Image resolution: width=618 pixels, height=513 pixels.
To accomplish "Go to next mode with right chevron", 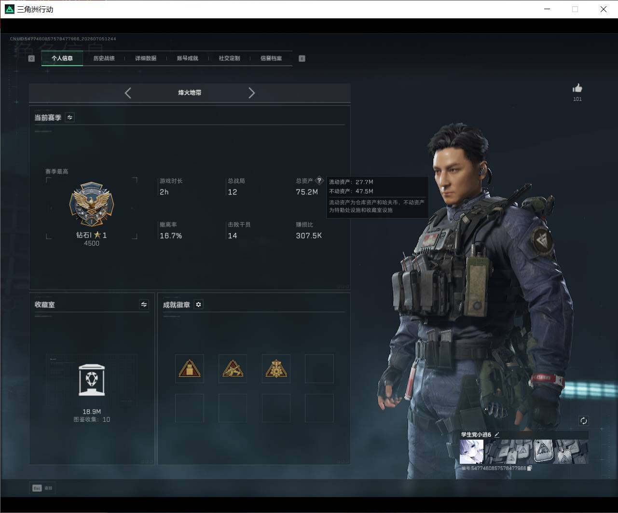I will point(251,93).
